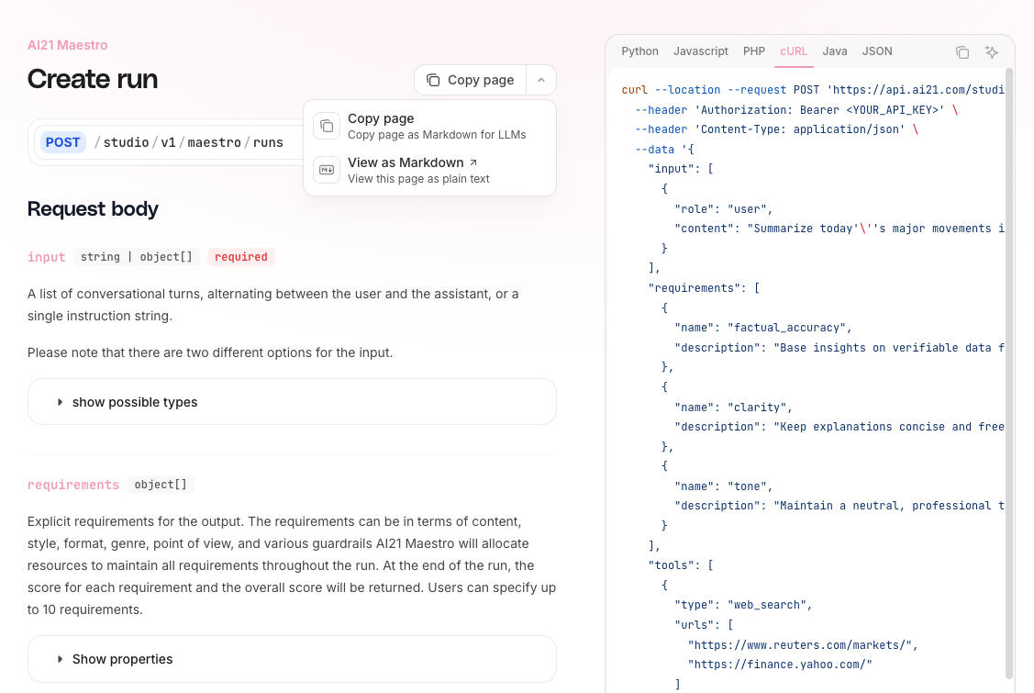Screen dimensions: 1034x693
Task: Click the POST method badge
Action: (62, 142)
